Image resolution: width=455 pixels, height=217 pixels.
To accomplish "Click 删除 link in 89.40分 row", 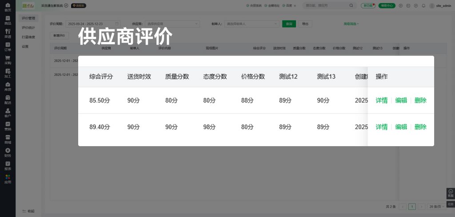I will [x=420, y=127].
